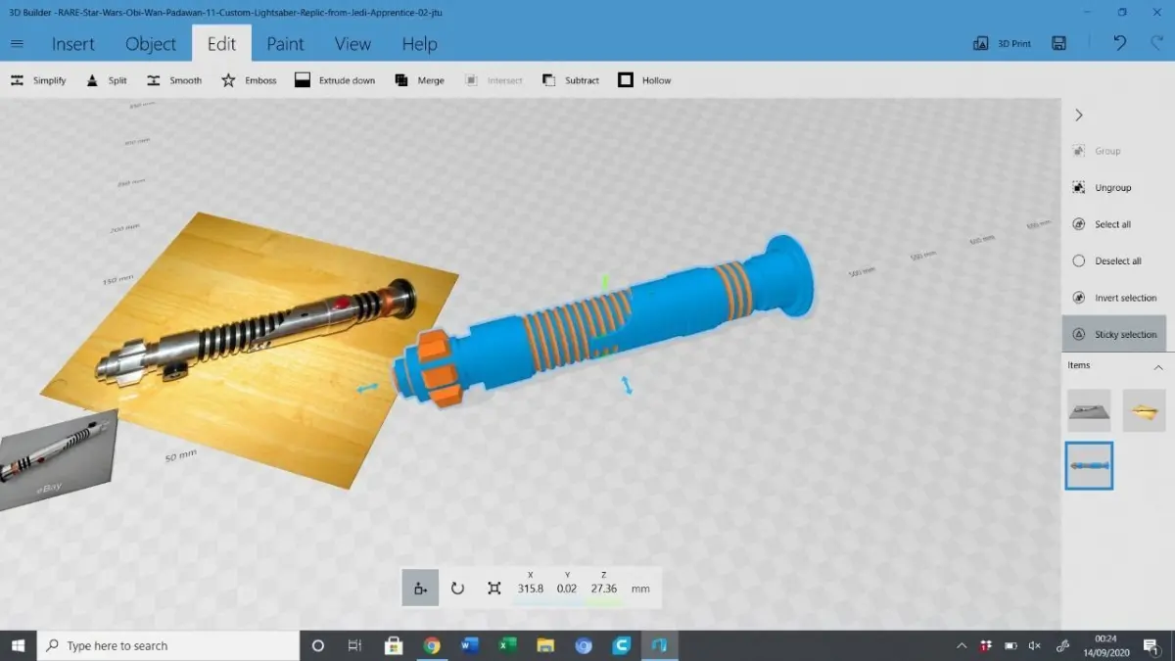The image size is (1175, 661).
Task: Click the 3D Builder taskbar icon
Action: click(659, 645)
